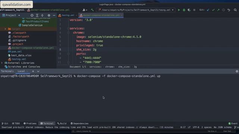239x134 pixels.
Task: Run with coverage icon
Action: pos(189,10)
